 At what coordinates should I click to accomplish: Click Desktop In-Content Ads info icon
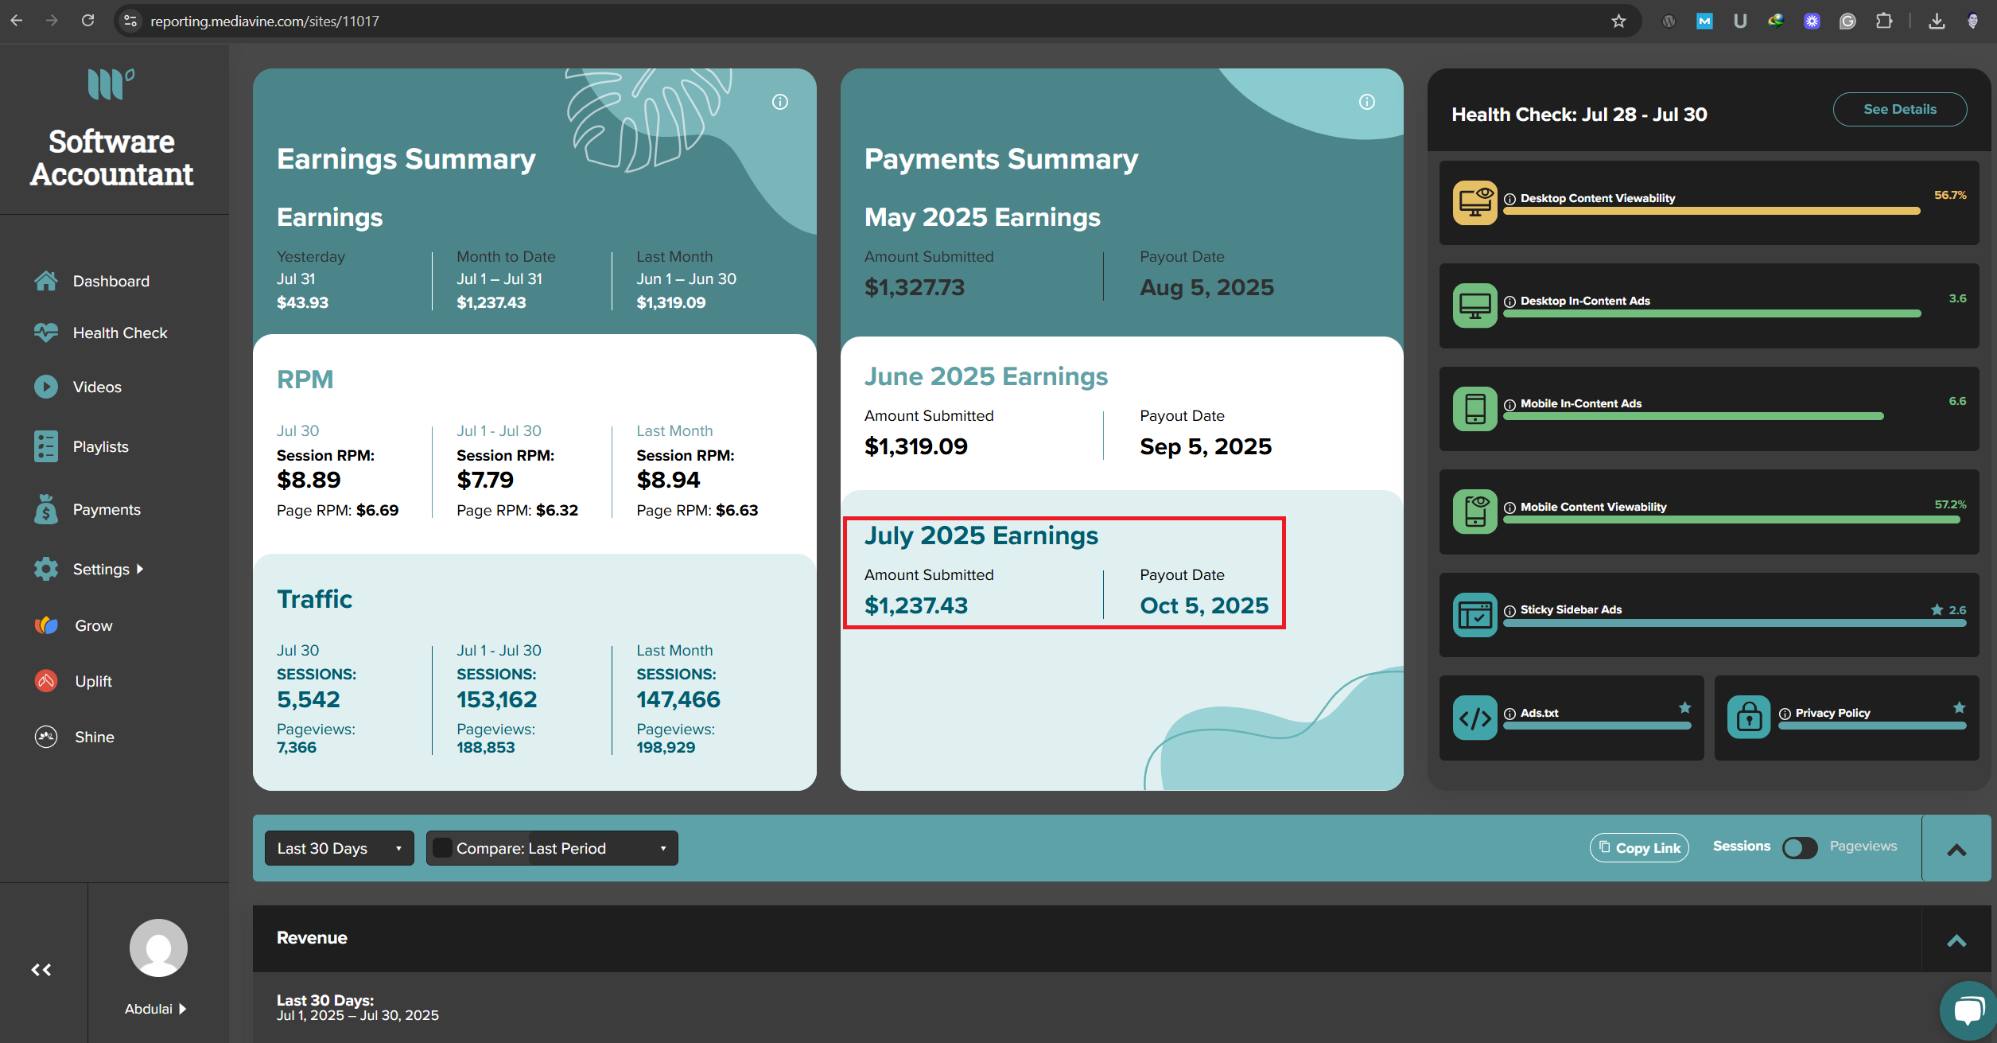coord(1509,302)
